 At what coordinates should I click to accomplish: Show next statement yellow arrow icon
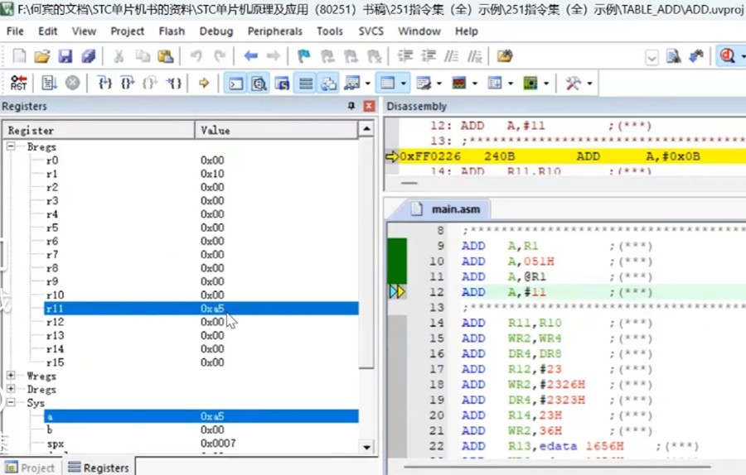[204, 83]
